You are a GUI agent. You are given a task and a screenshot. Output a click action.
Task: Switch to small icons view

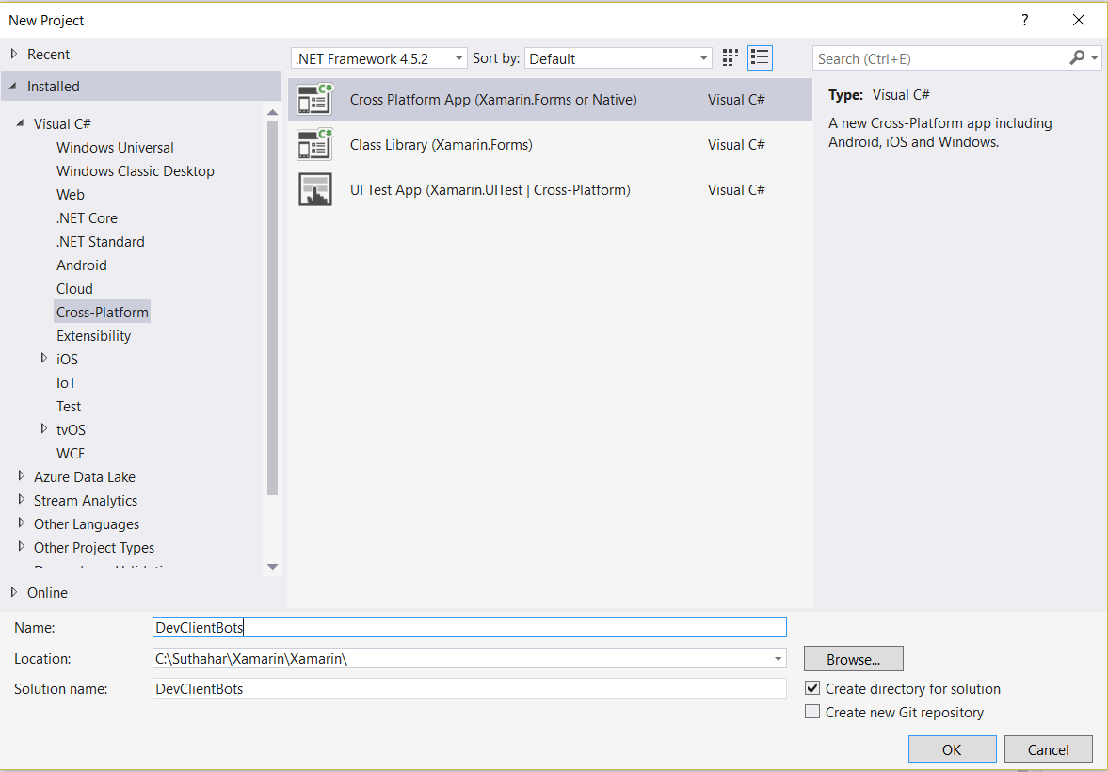coord(730,58)
